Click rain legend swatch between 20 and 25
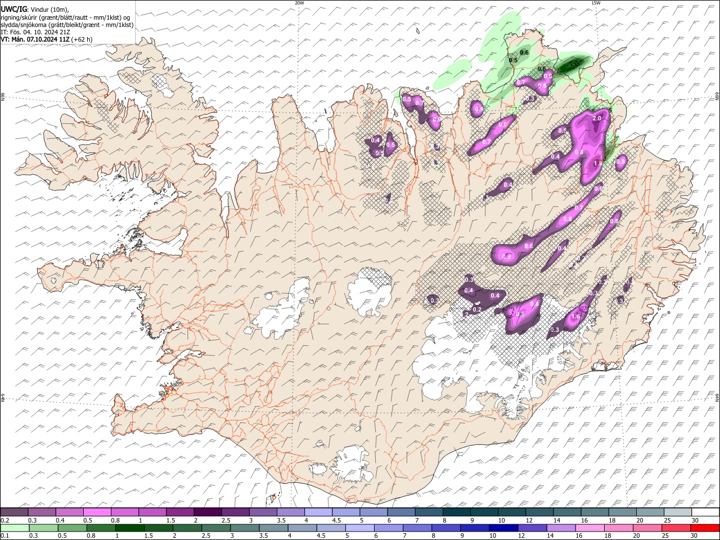The height and width of the screenshot is (540, 720). coord(647,528)
